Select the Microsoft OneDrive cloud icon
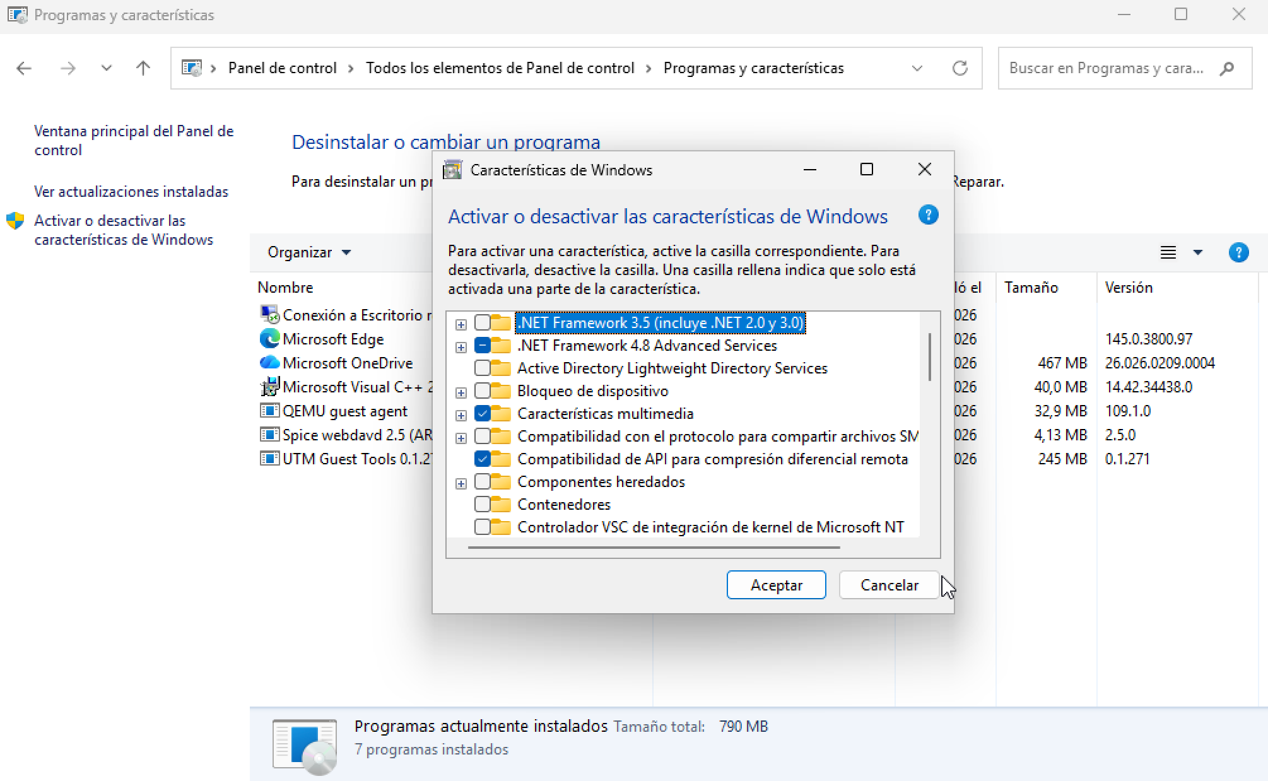1268x781 pixels. (x=269, y=363)
